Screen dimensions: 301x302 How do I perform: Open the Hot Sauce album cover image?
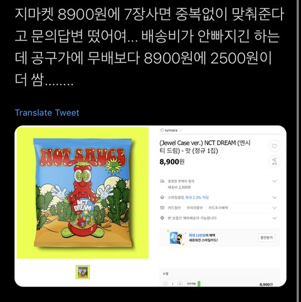click(x=83, y=193)
